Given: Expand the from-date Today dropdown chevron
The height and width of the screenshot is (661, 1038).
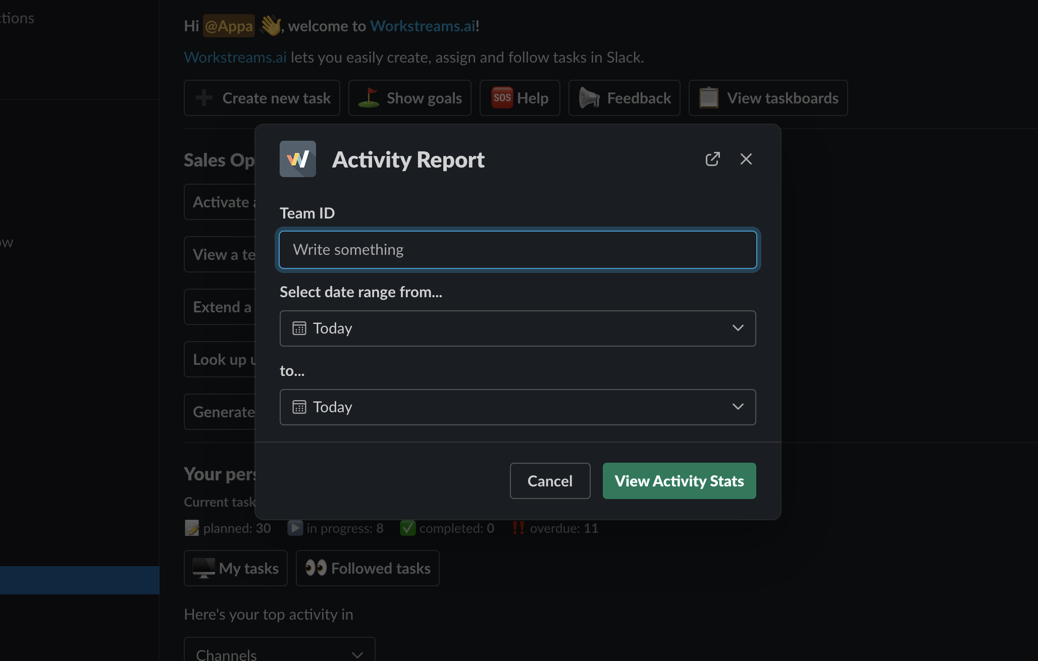Looking at the screenshot, I should tap(738, 328).
